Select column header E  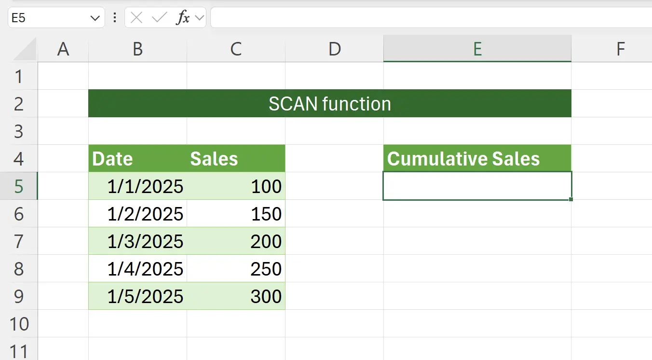tap(476, 48)
